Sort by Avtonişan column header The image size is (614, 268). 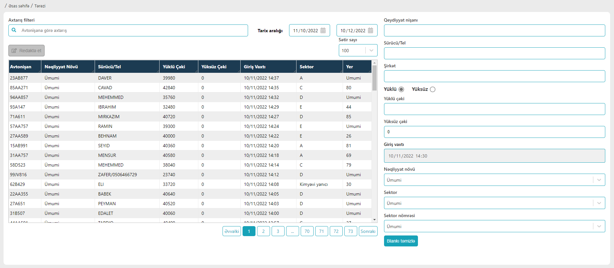[25, 67]
